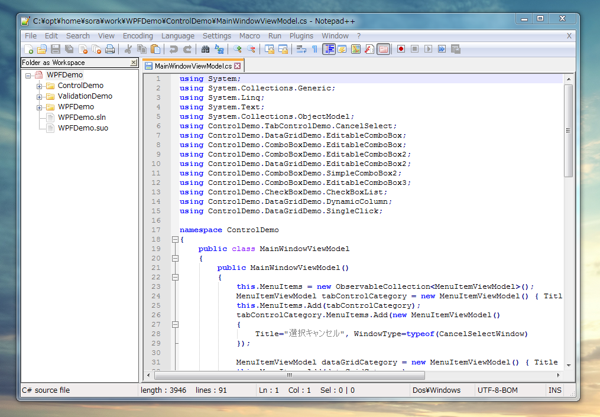Open the Encoding menu
This screenshot has height=417, width=600.
point(138,36)
